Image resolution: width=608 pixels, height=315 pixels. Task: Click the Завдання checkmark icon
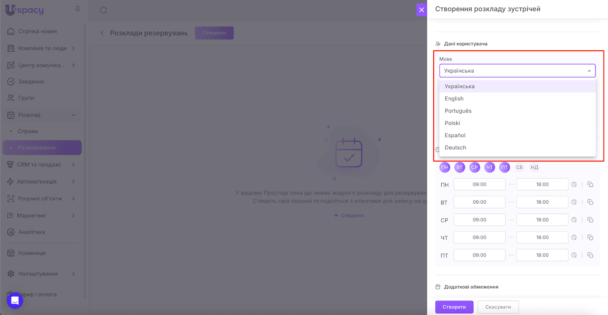pyautogui.click(x=11, y=81)
